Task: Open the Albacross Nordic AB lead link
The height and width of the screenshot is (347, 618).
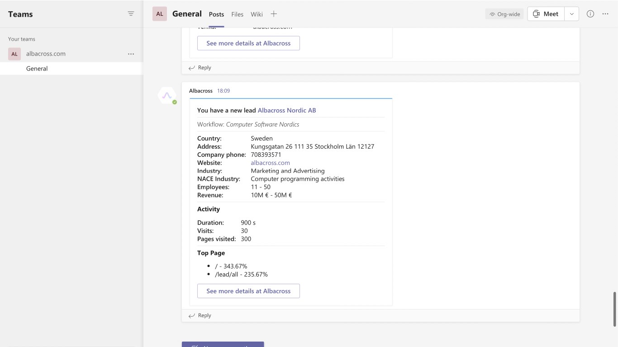Action: point(287,110)
